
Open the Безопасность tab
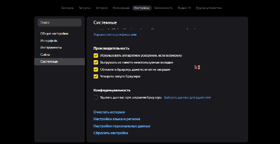pyautogui.click(x=163, y=8)
